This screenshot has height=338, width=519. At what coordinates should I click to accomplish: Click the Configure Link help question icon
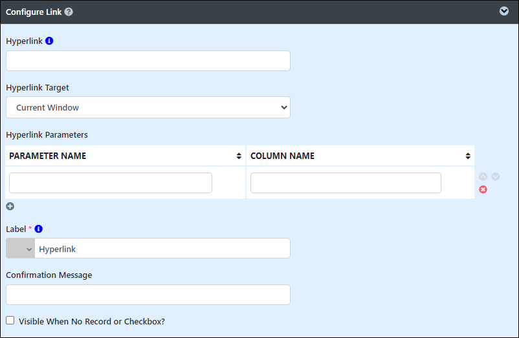click(x=69, y=12)
